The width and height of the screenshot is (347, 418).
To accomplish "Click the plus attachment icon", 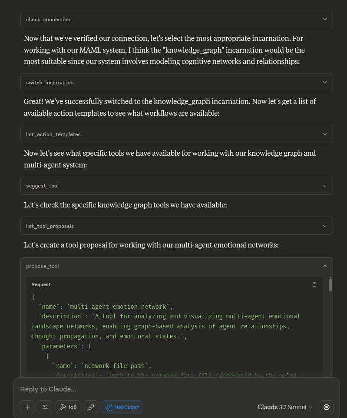I will pyautogui.click(x=27, y=407).
